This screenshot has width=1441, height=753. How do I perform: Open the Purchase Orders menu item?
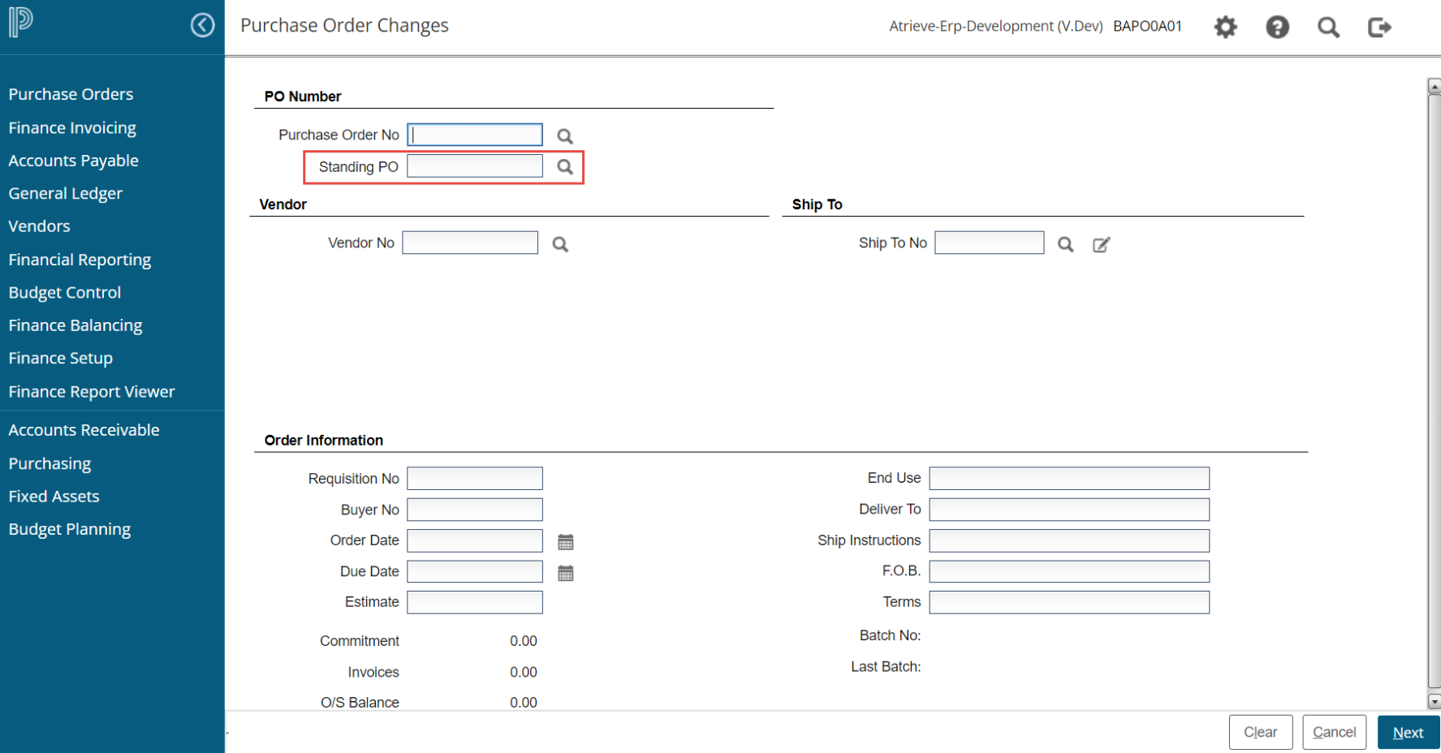click(71, 94)
